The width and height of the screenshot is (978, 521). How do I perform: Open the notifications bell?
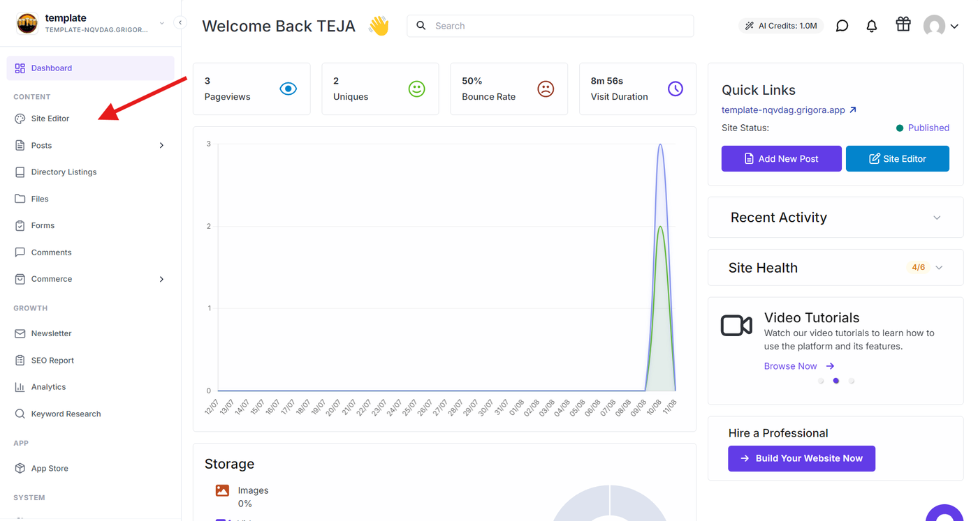872,26
